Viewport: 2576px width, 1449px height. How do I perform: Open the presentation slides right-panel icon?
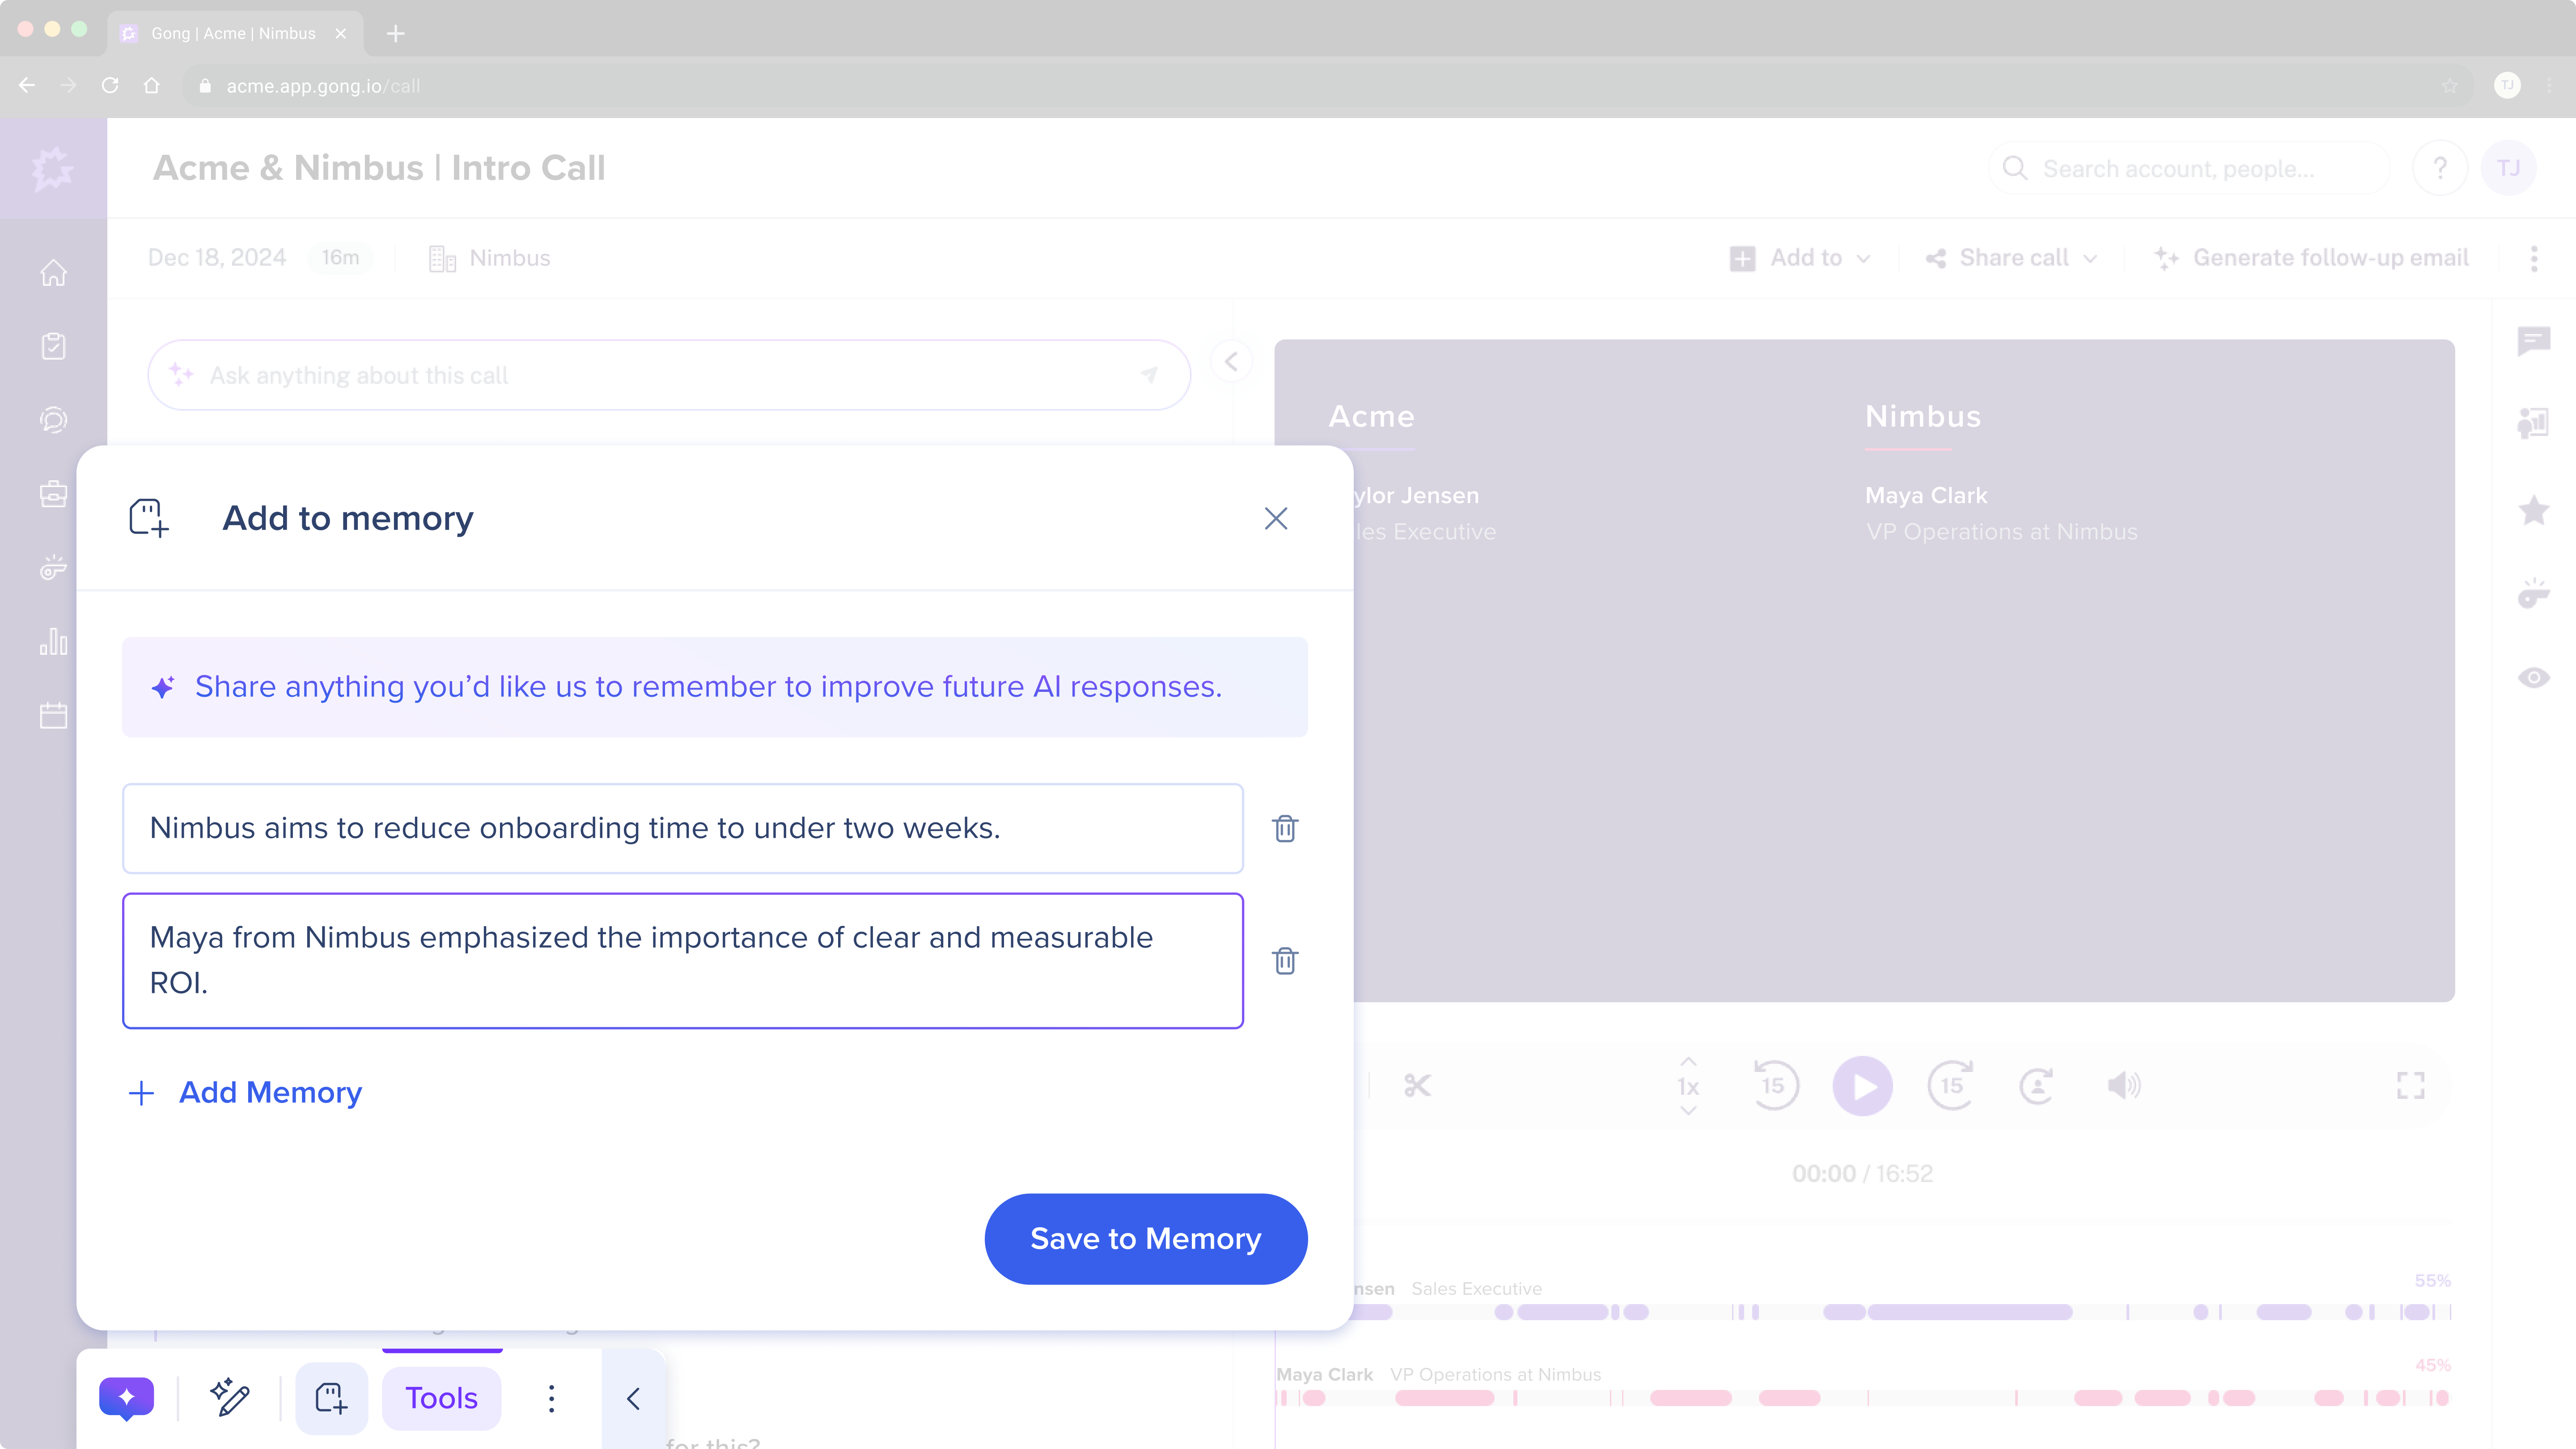[2533, 423]
